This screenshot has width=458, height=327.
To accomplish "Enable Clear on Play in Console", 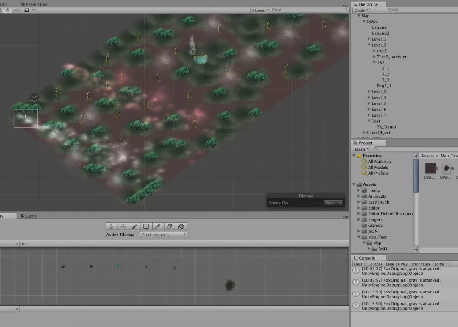I will pos(397,264).
